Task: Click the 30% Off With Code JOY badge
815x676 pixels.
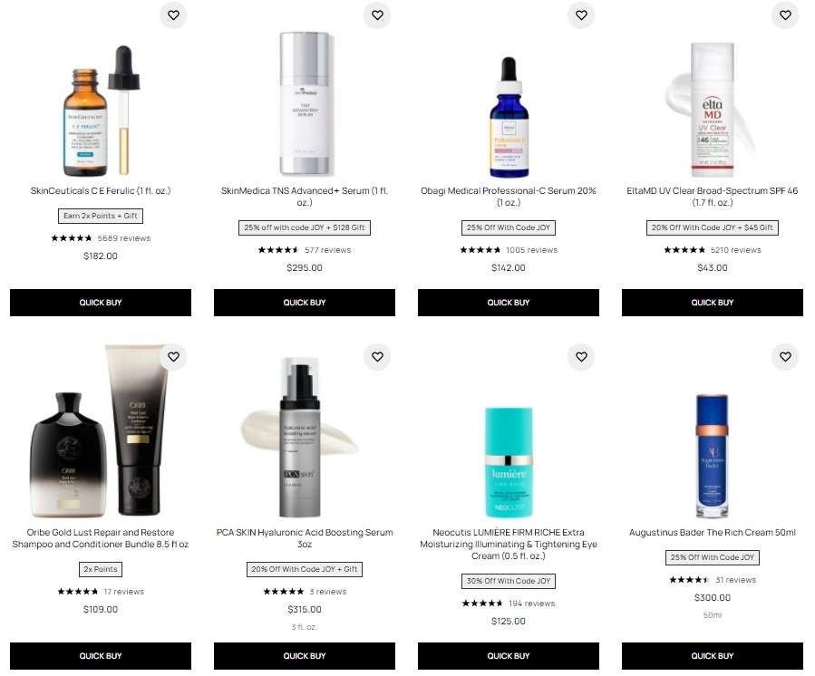Action: [x=509, y=581]
